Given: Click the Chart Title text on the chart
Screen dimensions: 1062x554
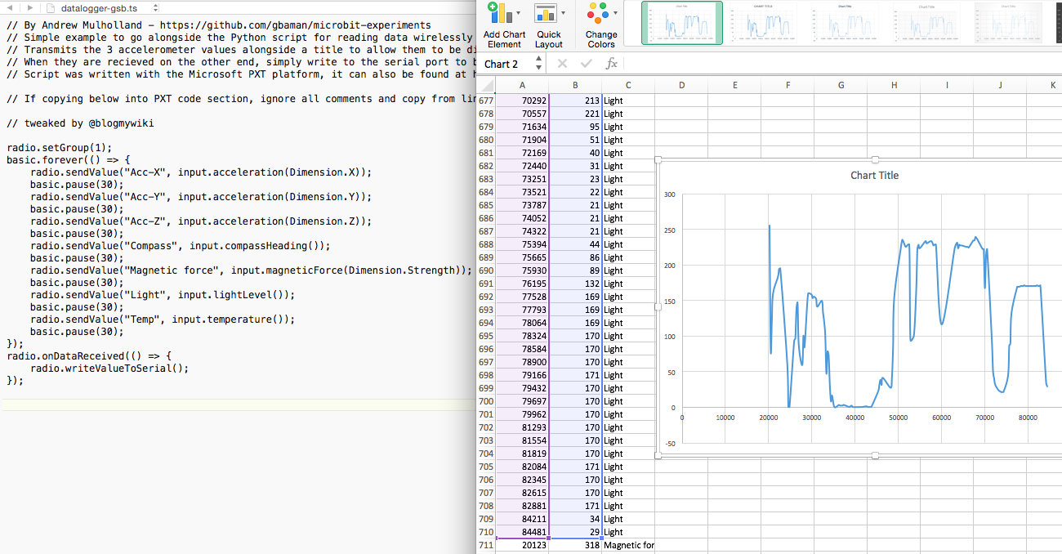Looking at the screenshot, I should 874,175.
